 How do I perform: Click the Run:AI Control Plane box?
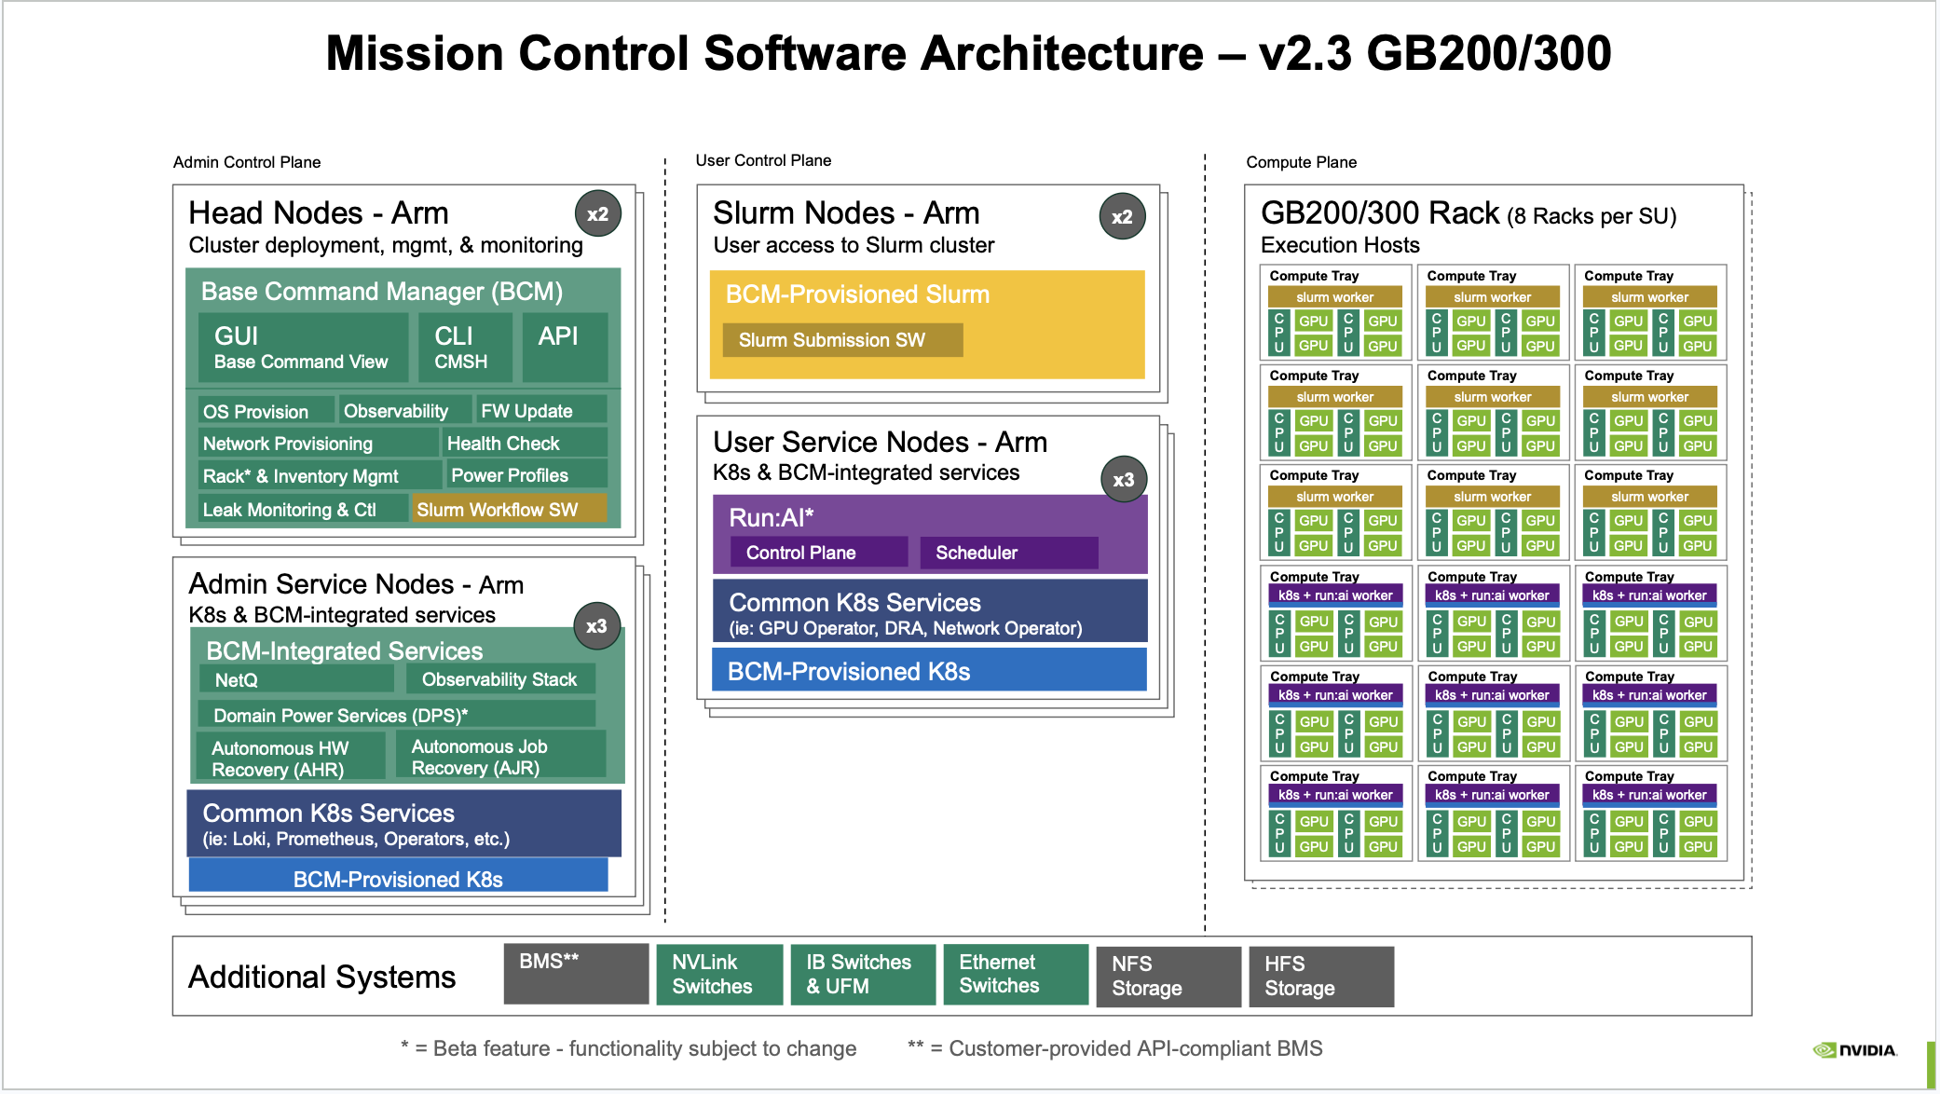pyautogui.click(x=817, y=553)
